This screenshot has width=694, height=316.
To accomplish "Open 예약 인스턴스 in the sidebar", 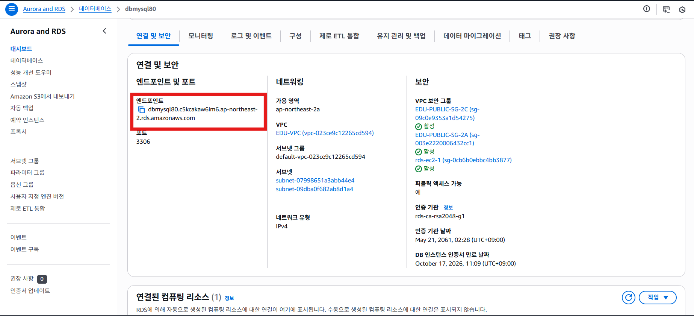I will (x=27, y=120).
